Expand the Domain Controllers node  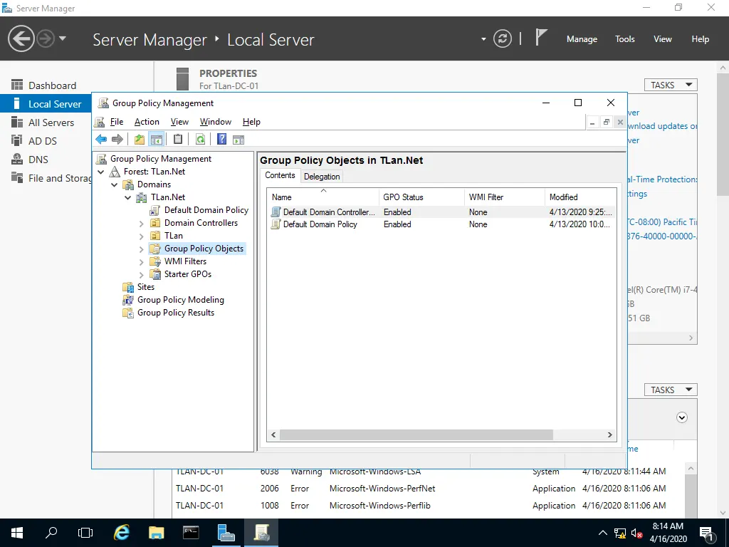142,223
